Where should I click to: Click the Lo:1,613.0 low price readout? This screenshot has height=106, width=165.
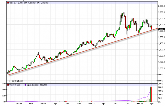(35, 3)
